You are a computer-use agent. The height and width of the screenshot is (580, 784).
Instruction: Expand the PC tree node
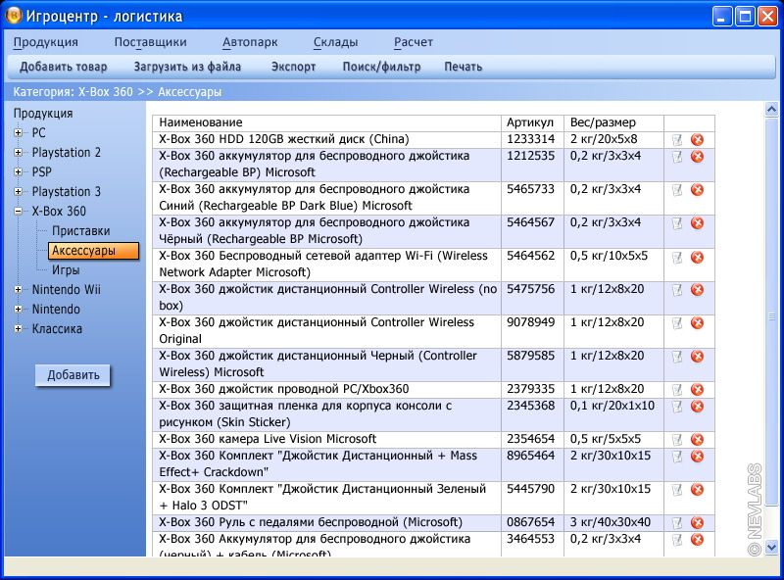19,133
